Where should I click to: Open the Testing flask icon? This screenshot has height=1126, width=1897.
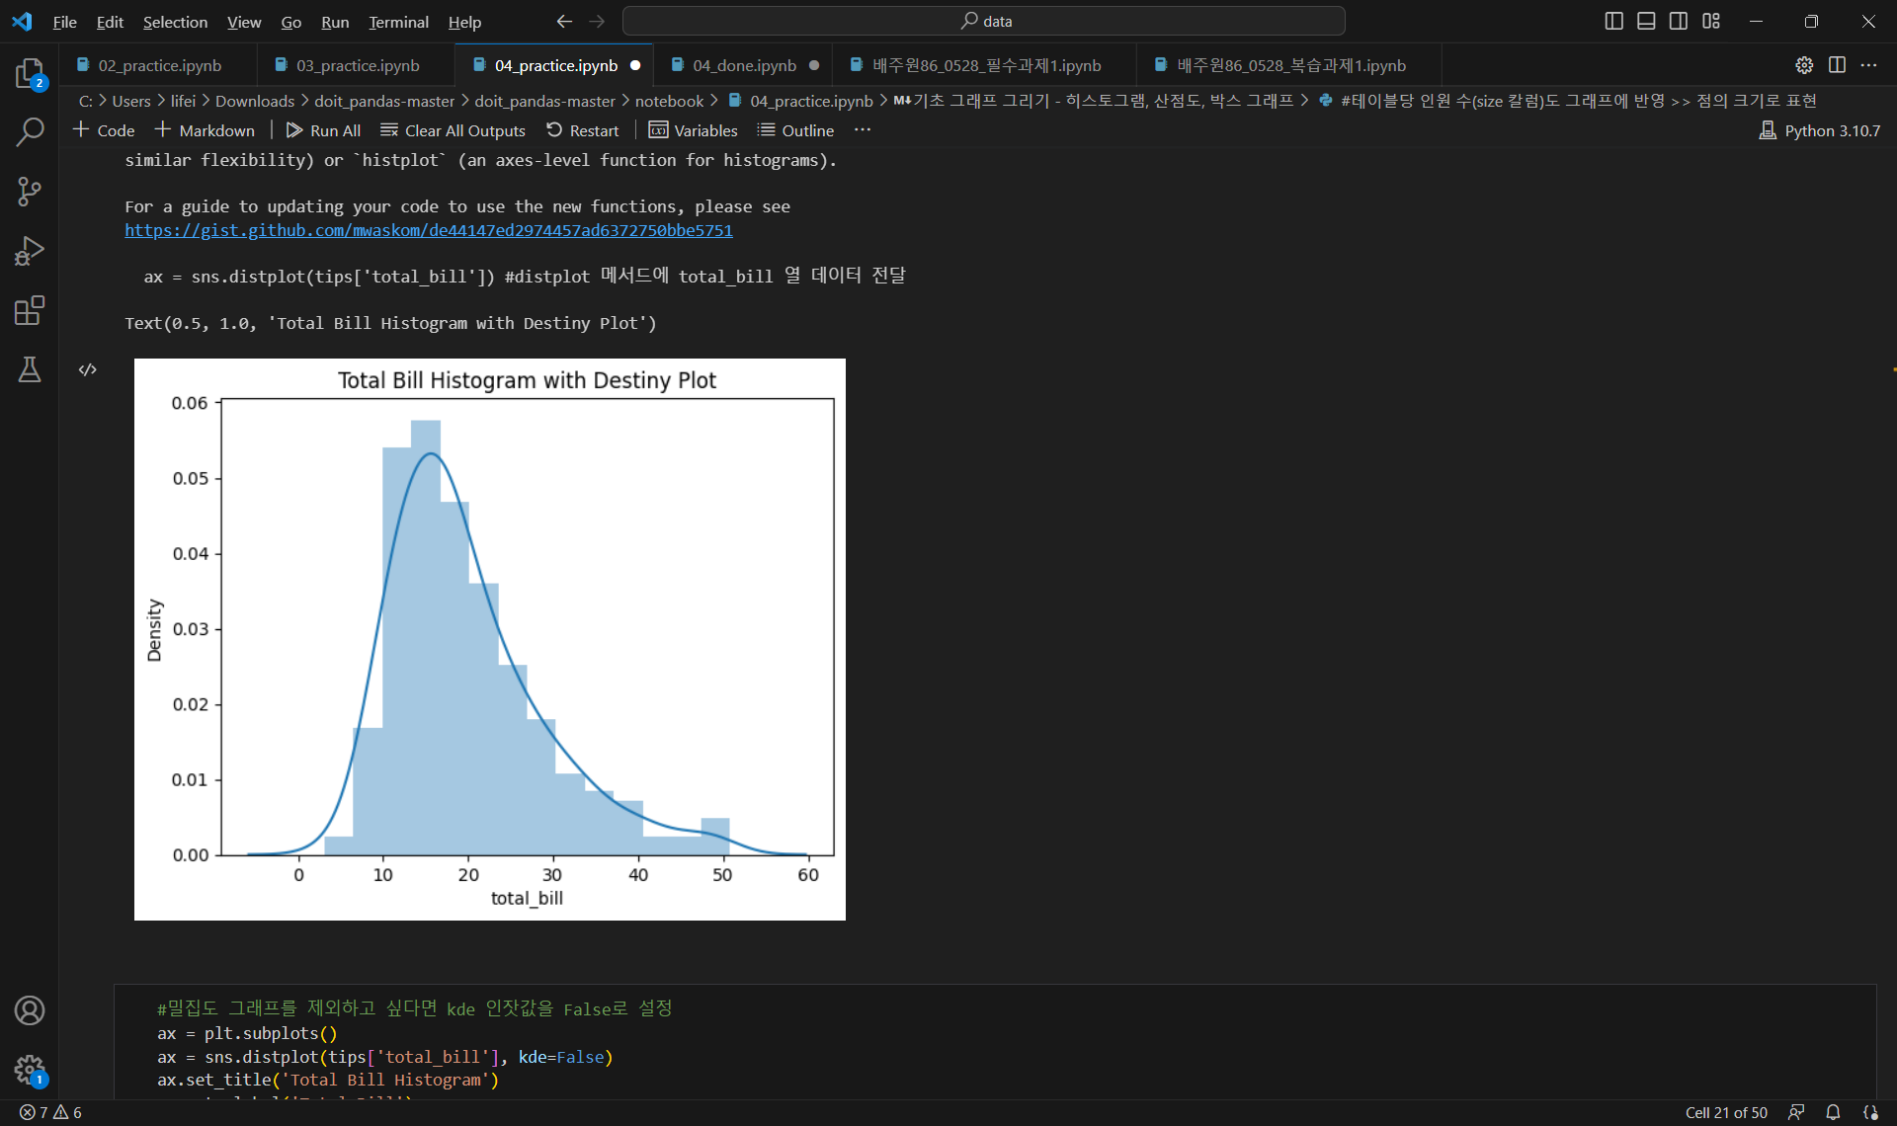point(30,369)
